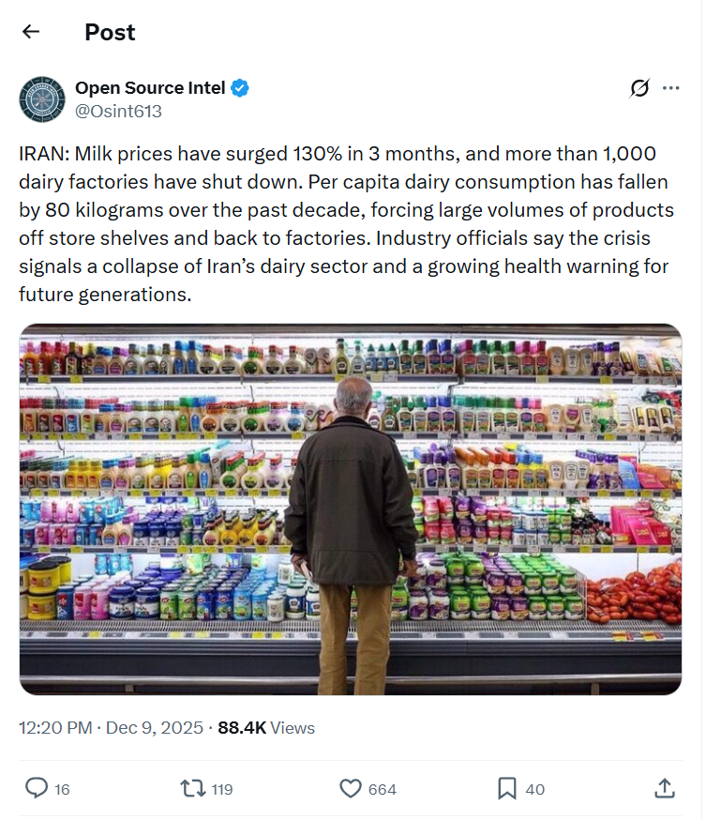Repost using the arrows icon
Screen dimensions: 706x820
tap(193, 788)
